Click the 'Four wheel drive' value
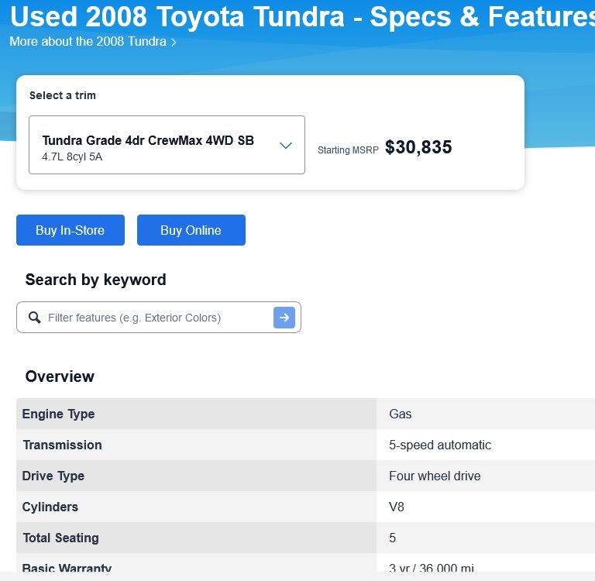 (x=435, y=476)
